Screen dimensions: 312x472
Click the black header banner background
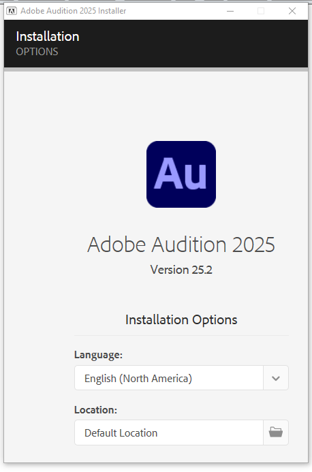click(193, 44)
